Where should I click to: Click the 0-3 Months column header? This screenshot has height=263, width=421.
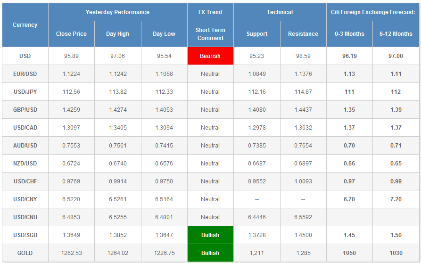click(x=349, y=34)
